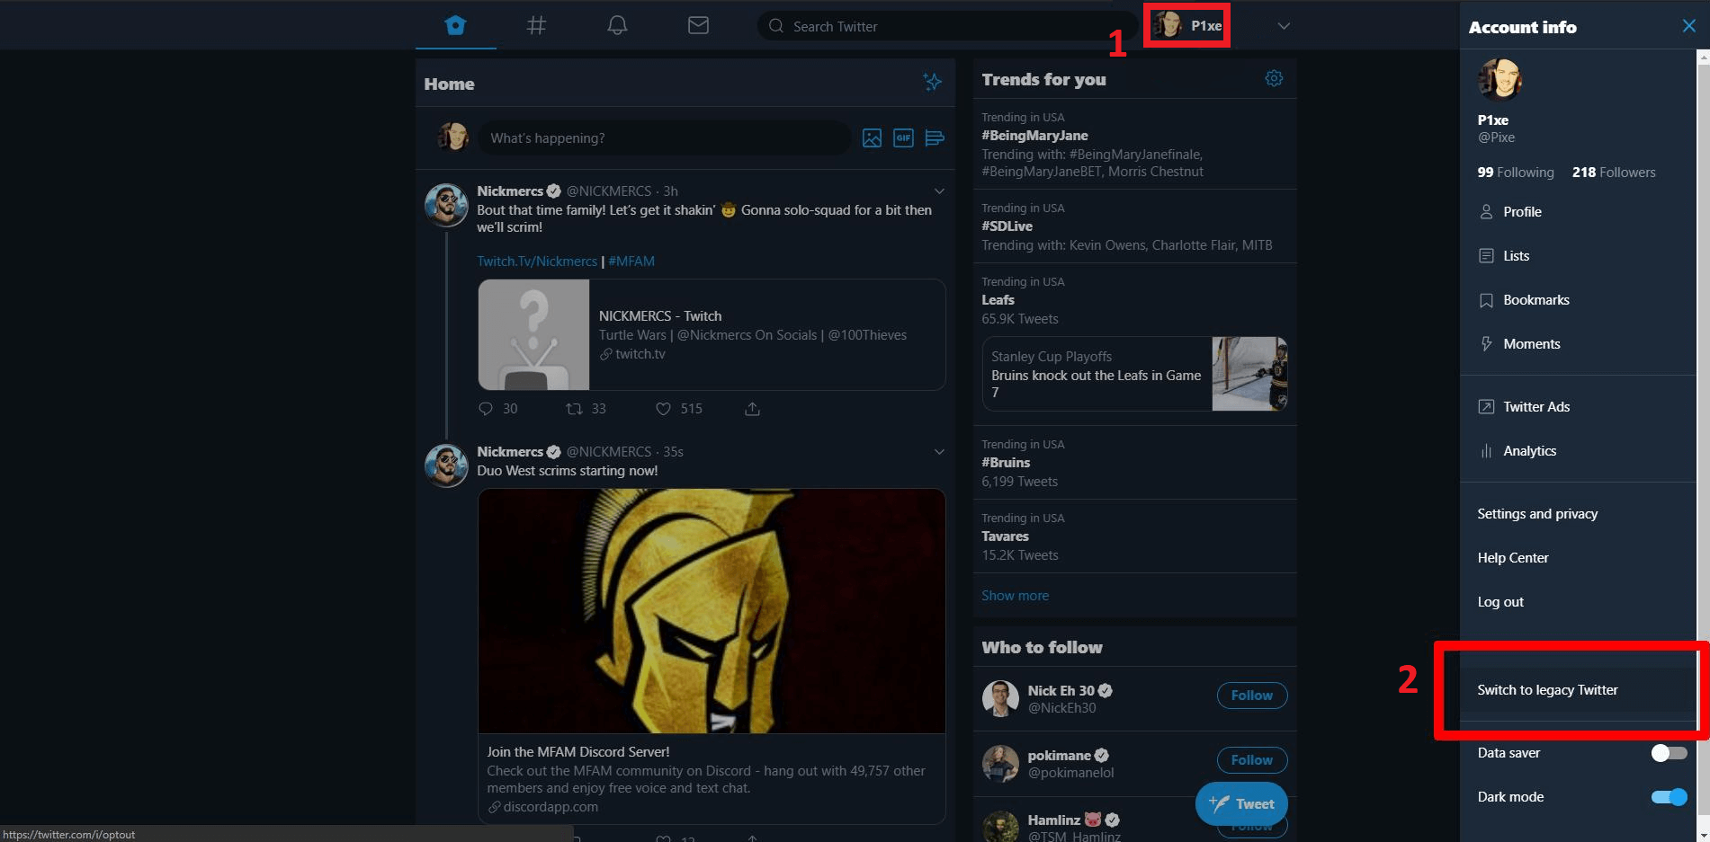This screenshot has height=842, width=1710.
Task: Expand the top bar chevron dropdown
Action: [x=1284, y=26]
